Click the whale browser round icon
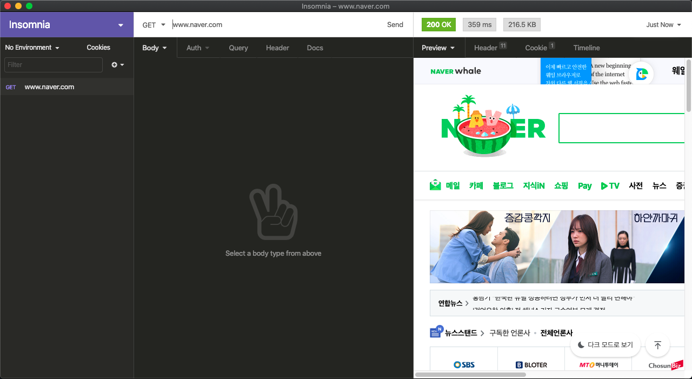 click(642, 74)
